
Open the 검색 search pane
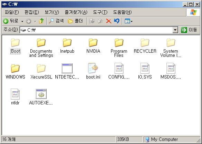tap(56, 21)
